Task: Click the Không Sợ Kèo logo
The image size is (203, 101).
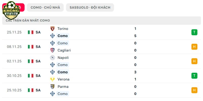Action: (x=11, y=11)
